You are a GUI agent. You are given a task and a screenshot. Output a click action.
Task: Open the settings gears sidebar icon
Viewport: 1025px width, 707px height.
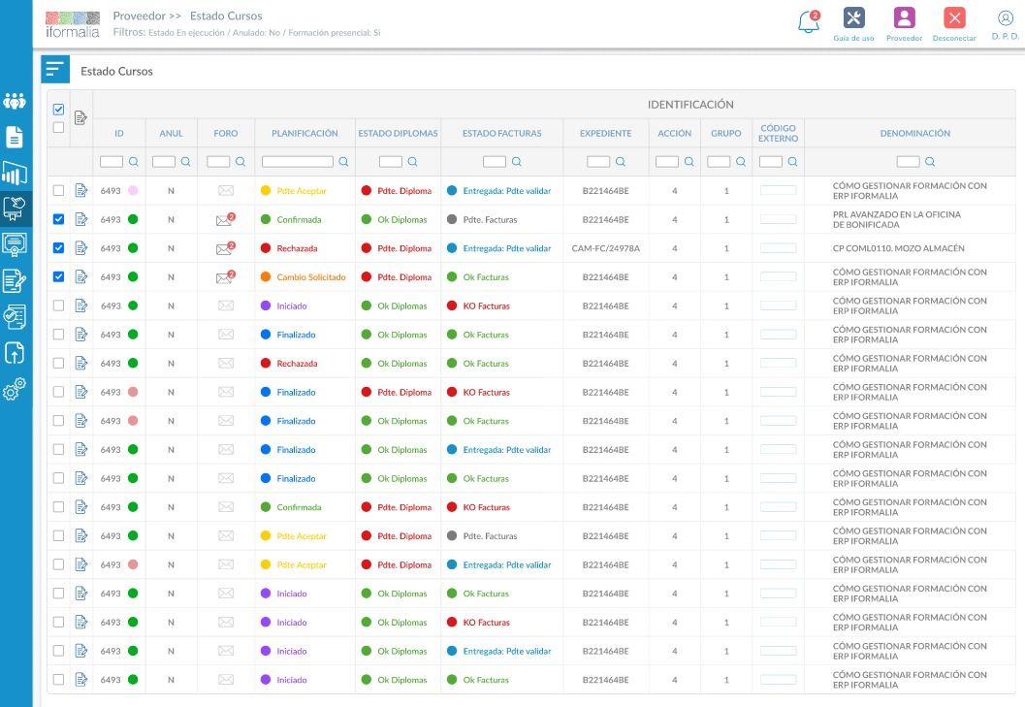click(x=15, y=389)
